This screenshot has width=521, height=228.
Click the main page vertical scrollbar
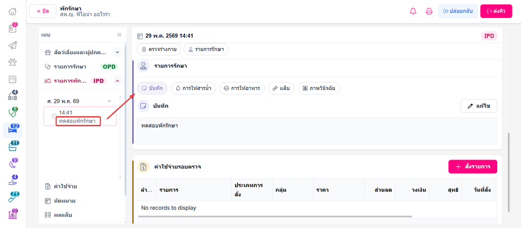coord(509,172)
